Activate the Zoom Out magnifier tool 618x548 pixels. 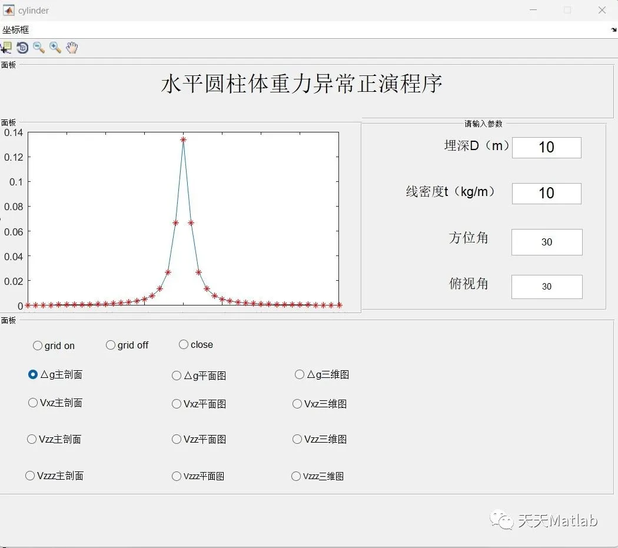pyautogui.click(x=39, y=48)
